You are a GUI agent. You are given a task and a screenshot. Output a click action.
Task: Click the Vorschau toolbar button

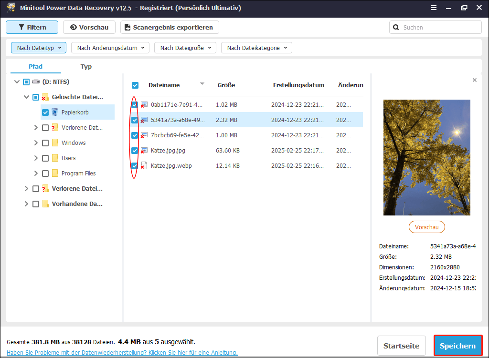click(x=89, y=27)
